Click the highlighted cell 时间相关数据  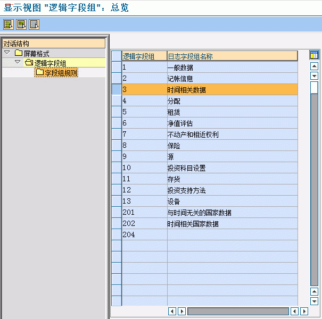point(232,89)
